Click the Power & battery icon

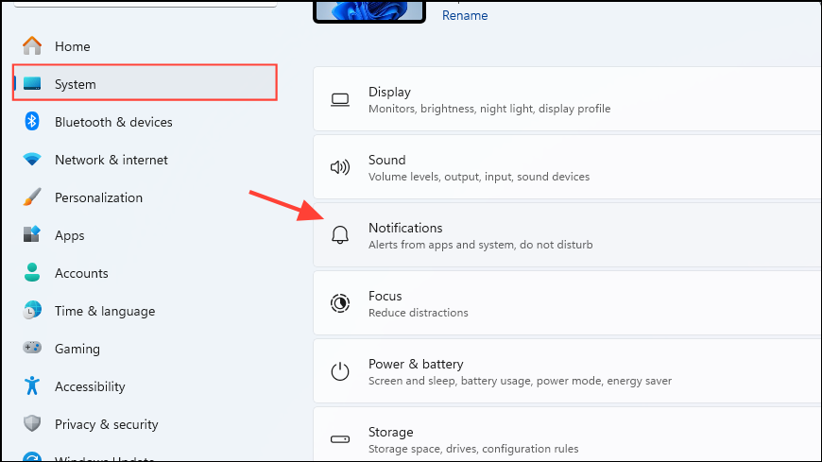[340, 371]
